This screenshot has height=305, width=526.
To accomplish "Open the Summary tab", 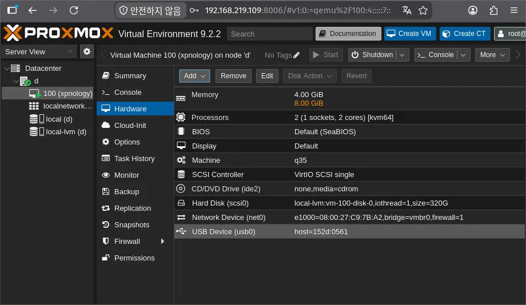I will point(135,76).
